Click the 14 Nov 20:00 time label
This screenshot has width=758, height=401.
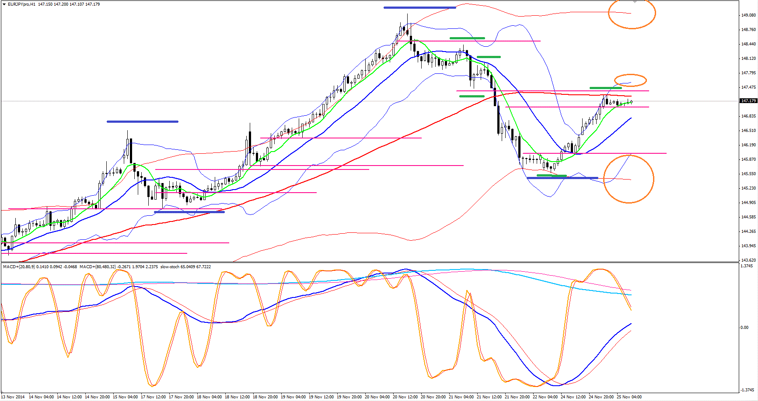coord(97,397)
